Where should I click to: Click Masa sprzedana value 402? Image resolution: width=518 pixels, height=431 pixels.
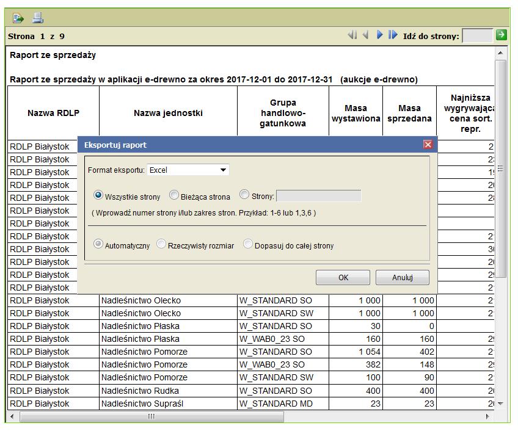tap(409, 352)
